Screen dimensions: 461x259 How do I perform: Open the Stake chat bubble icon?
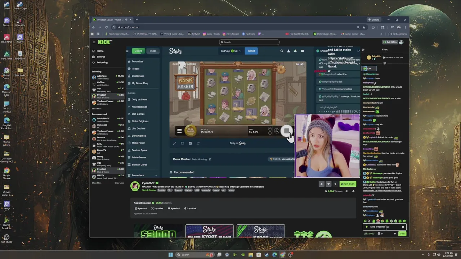click(302, 51)
